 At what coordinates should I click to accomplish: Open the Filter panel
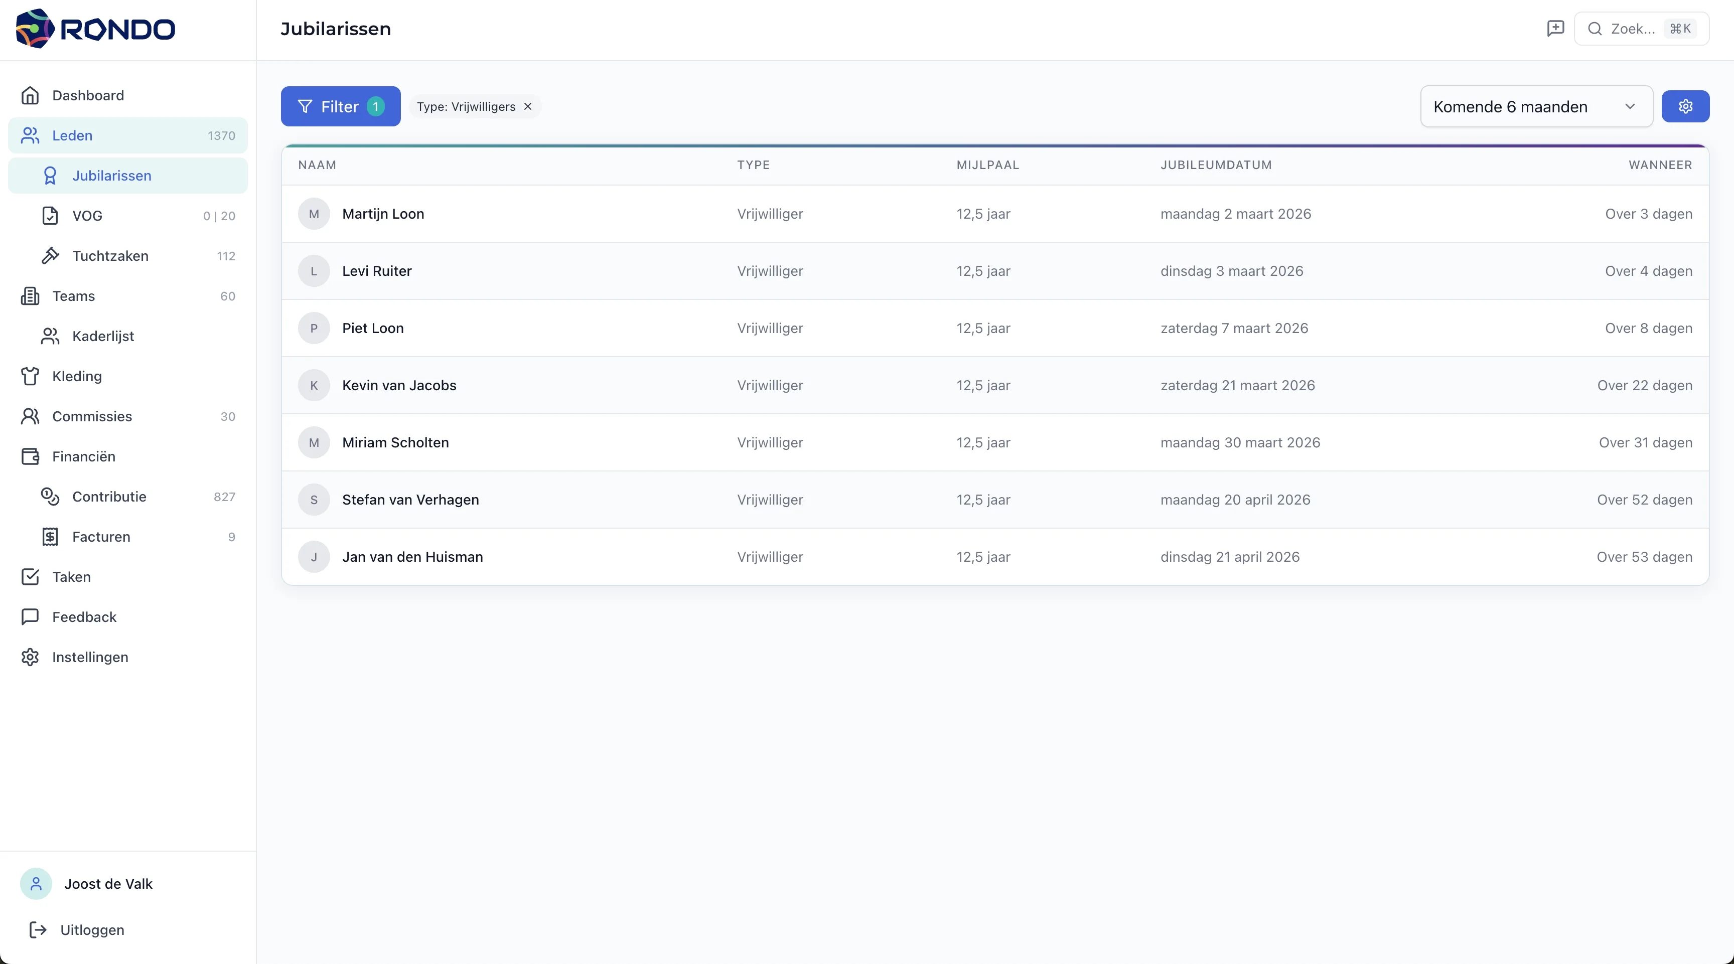point(341,106)
